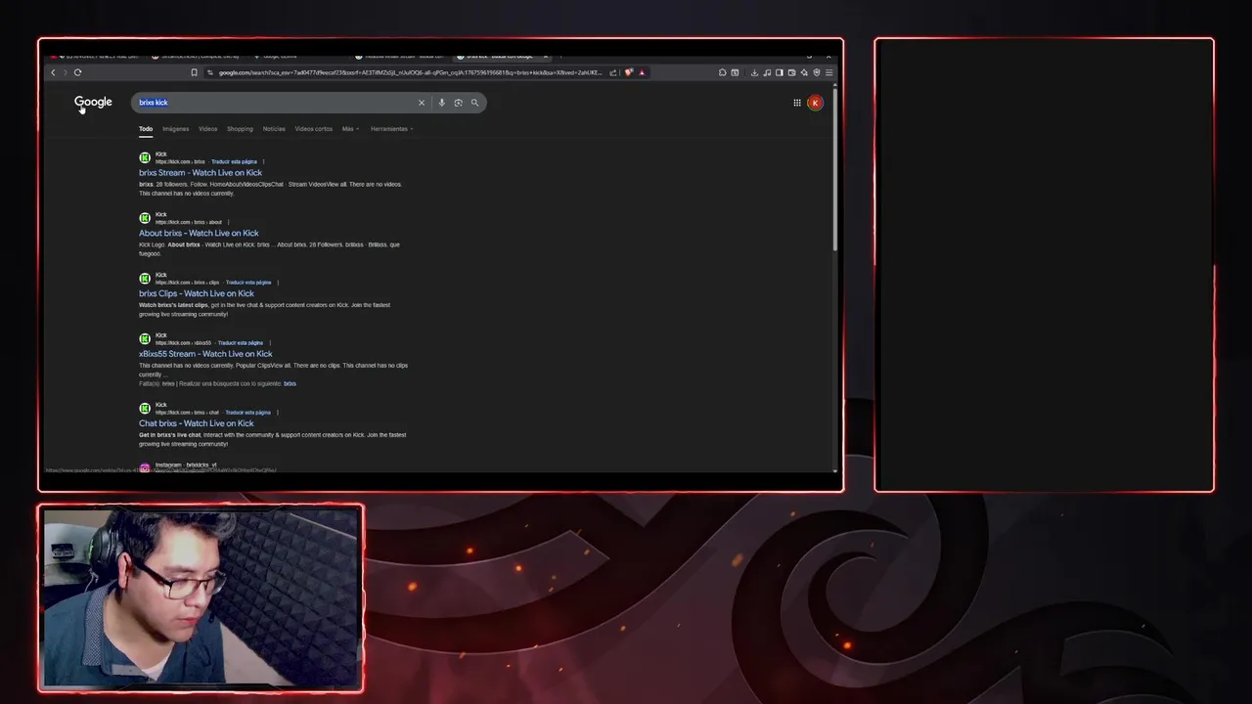This screenshot has width=1252, height=704.
Task: Expand the Más dropdown in search filters
Action: (x=350, y=129)
